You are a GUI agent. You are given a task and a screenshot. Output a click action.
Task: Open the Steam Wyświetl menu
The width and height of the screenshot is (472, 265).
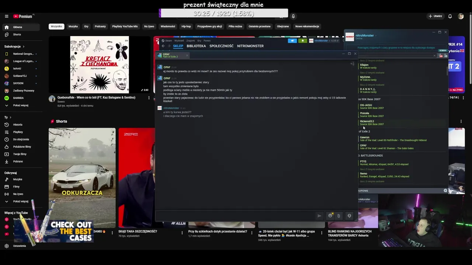click(179, 40)
